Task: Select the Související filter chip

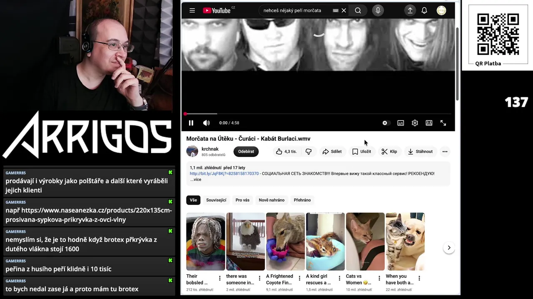Action: point(216,200)
